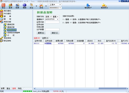Viewport: 129px width, 93px height.
Task: Click the 退出 exit toolbar icon
Action: click(x=3, y=5)
